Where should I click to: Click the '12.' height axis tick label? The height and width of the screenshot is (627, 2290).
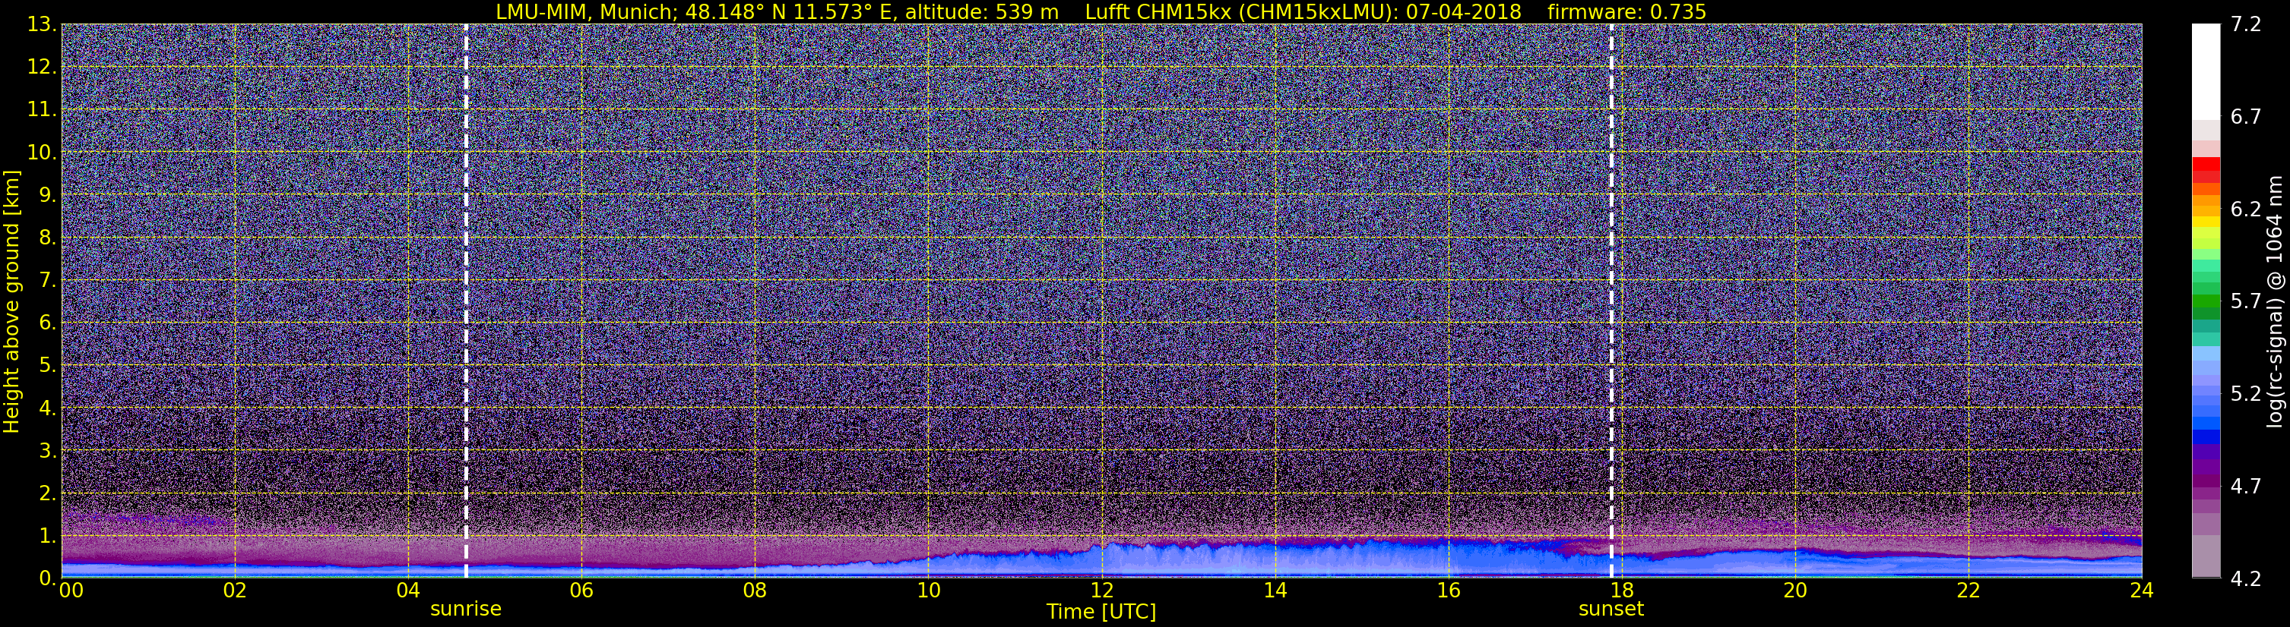click(42, 67)
